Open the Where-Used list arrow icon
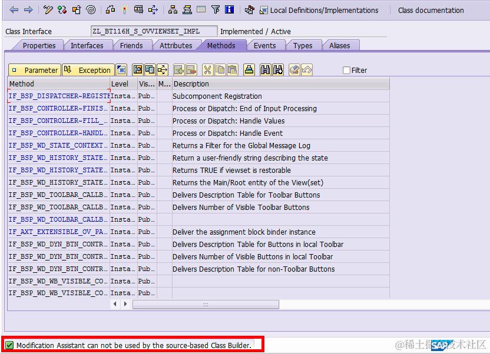The image size is (490, 354). click(153, 10)
